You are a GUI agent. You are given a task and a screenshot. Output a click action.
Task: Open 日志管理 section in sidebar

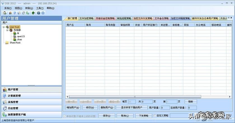pyautogui.click(x=13, y=108)
